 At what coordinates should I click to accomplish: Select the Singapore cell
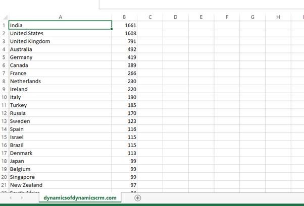point(60,177)
